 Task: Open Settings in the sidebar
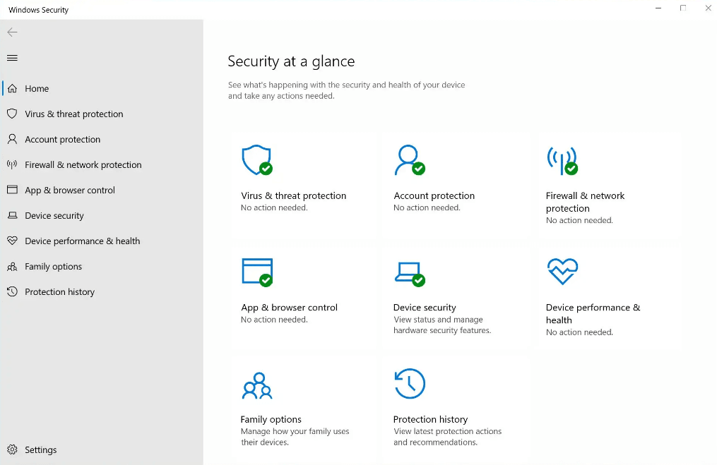(x=40, y=450)
